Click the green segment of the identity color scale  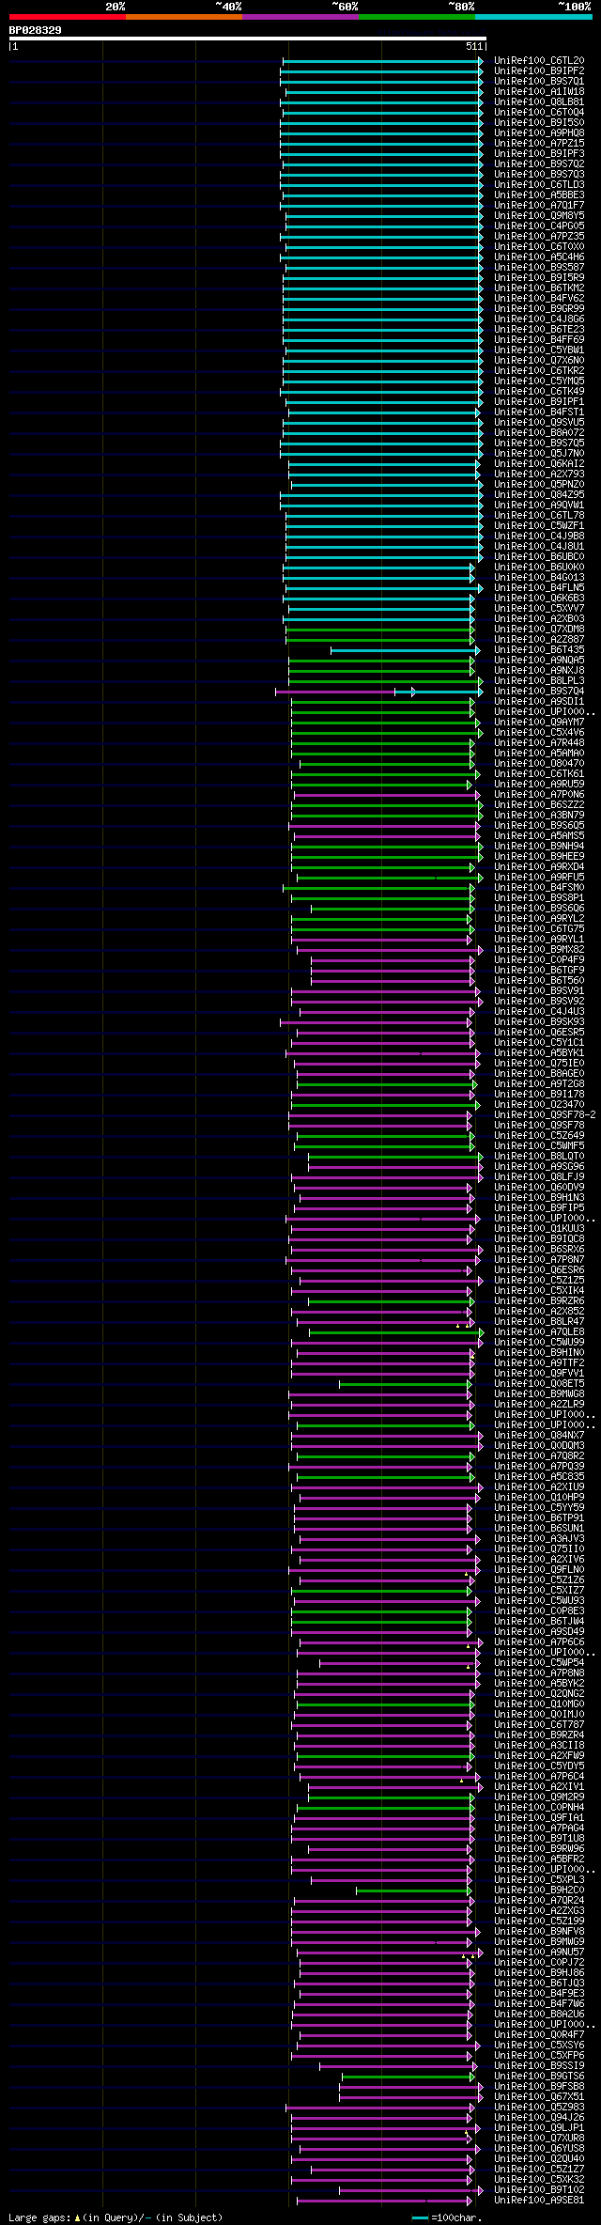pyautogui.click(x=416, y=17)
